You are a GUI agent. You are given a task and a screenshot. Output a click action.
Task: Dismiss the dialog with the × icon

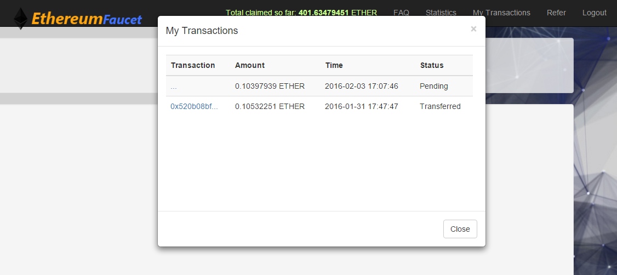(473, 28)
